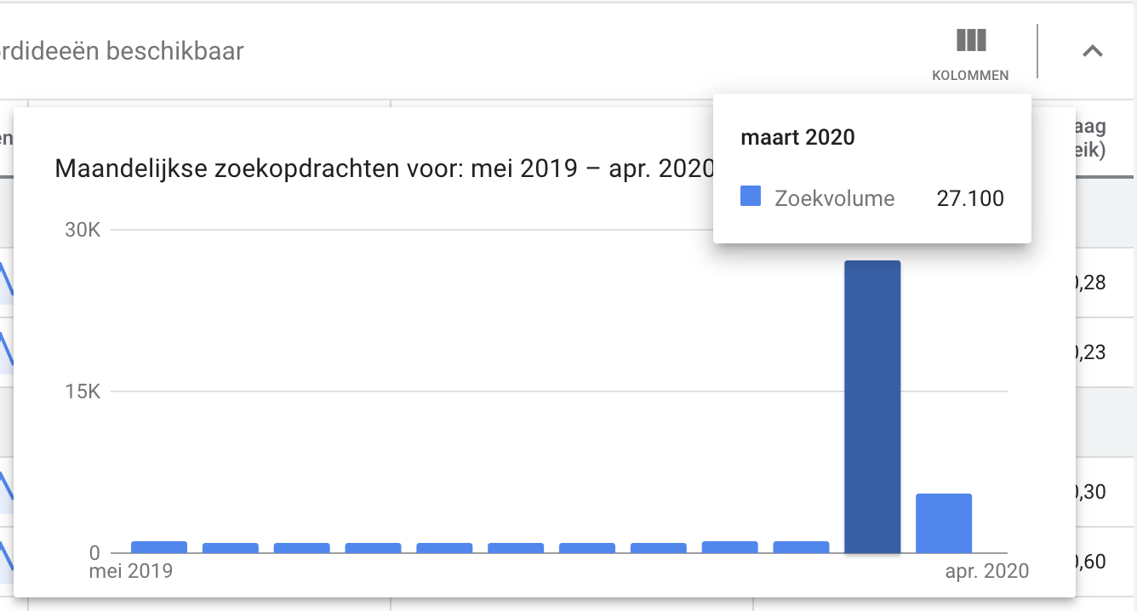Click the KOLOMMEN text label

click(970, 75)
